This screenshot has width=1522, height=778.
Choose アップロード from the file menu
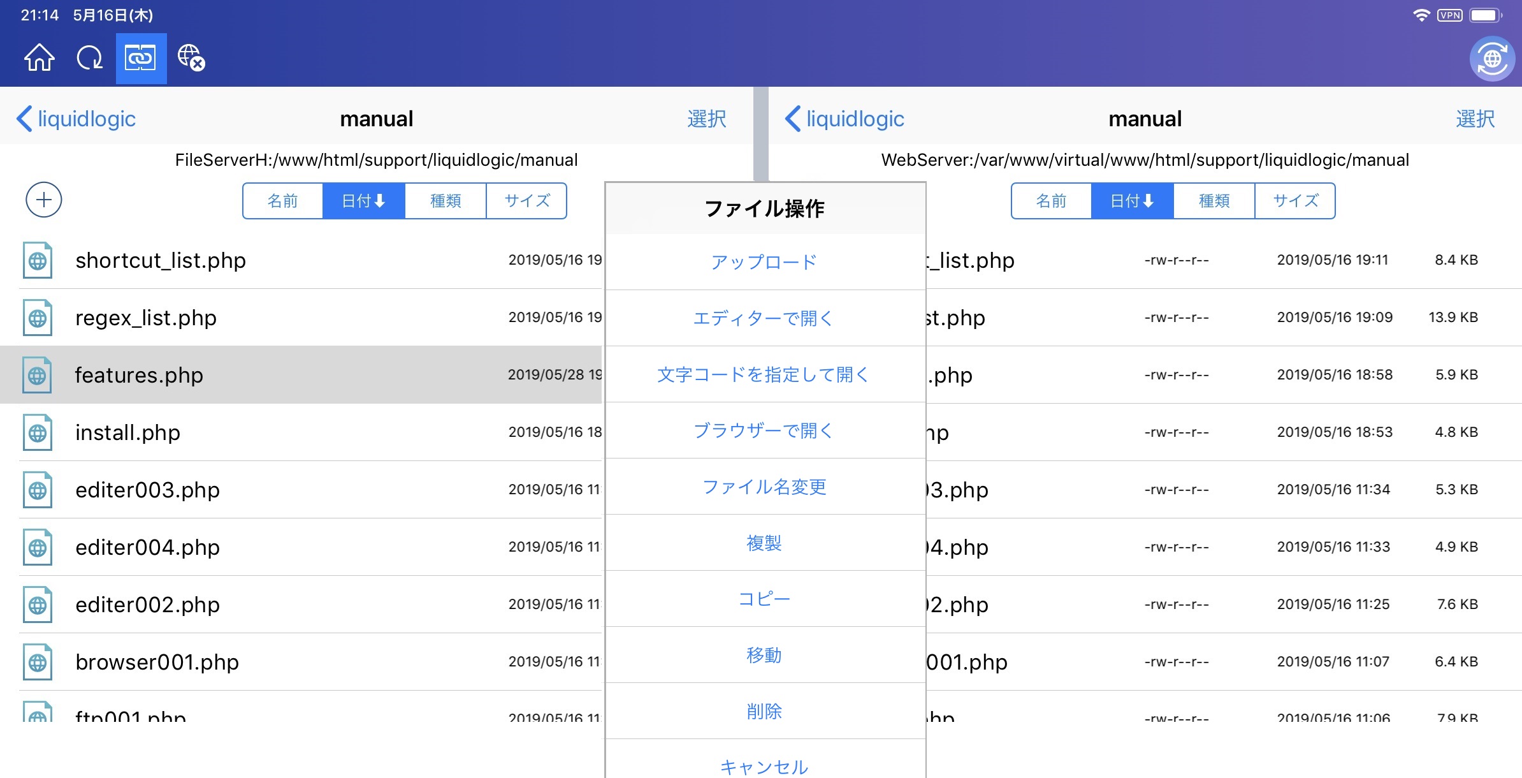point(764,262)
